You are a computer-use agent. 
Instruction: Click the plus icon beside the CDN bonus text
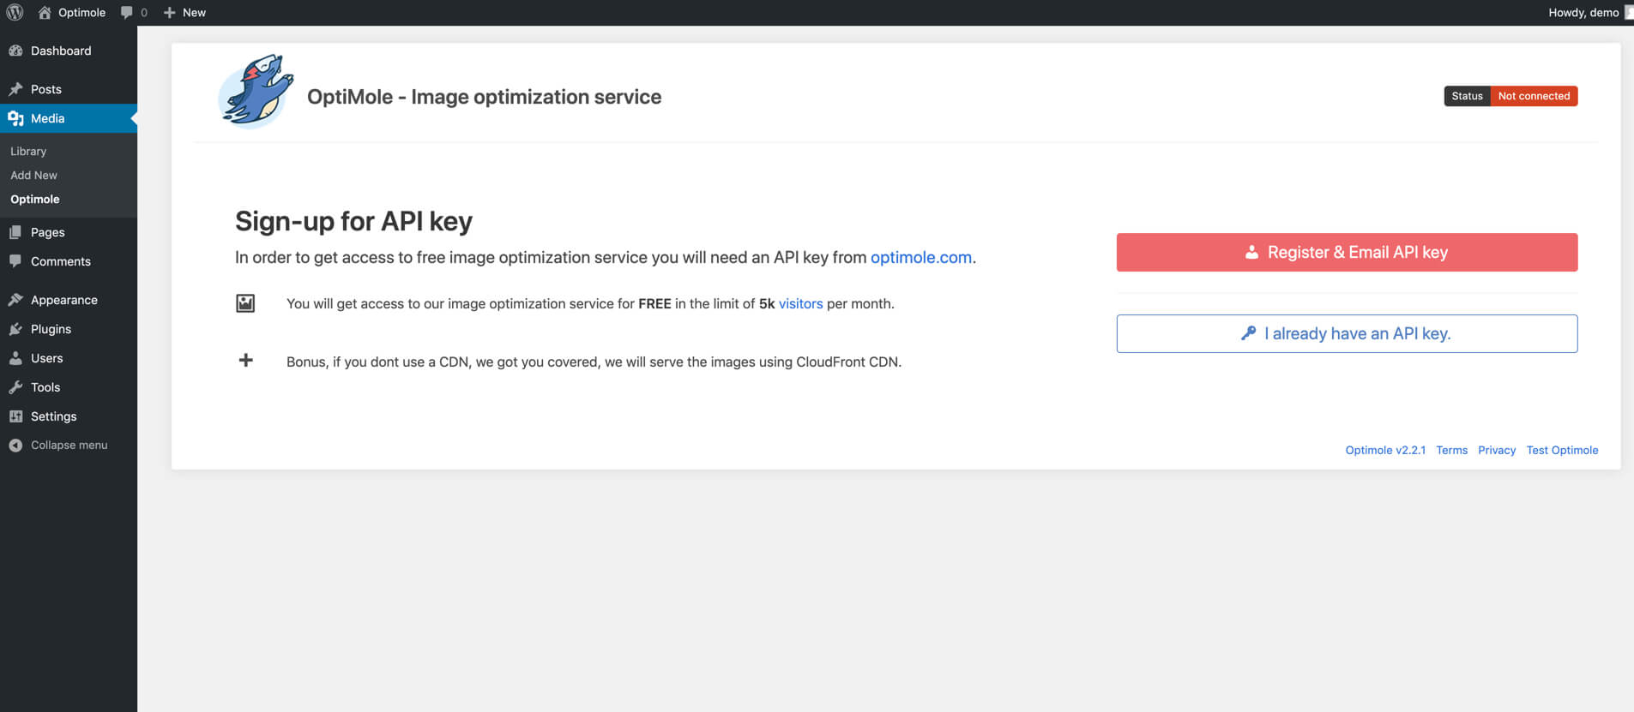point(245,361)
